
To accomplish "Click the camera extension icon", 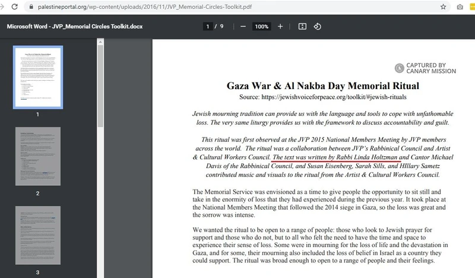I will coord(460,7).
